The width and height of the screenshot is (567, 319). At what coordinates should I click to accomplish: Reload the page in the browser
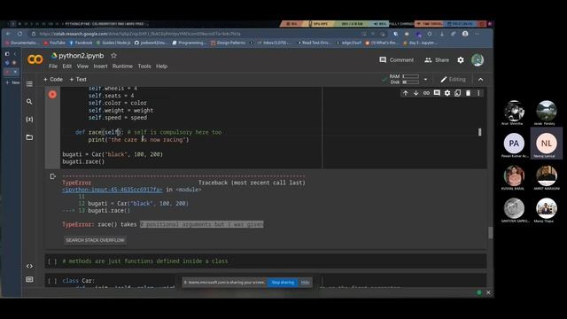19,34
